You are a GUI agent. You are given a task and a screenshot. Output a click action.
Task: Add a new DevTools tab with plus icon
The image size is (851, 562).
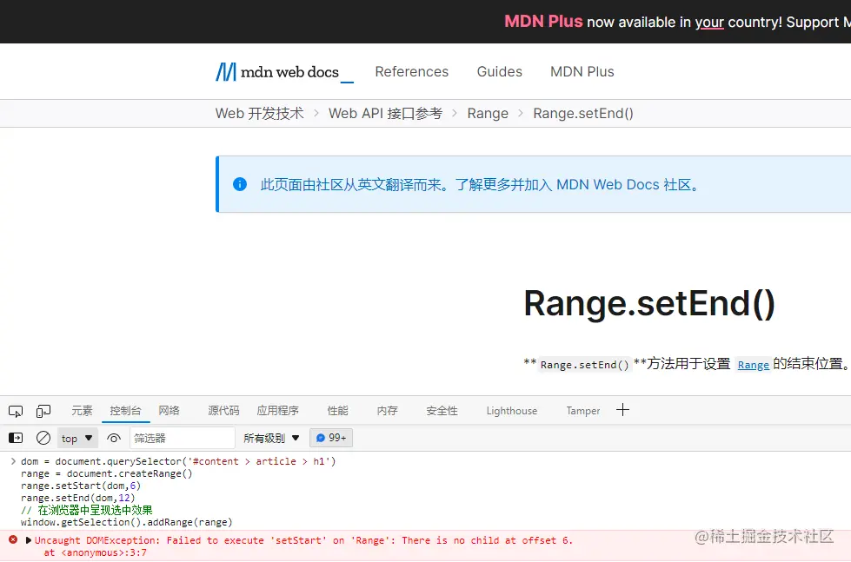[x=622, y=410]
